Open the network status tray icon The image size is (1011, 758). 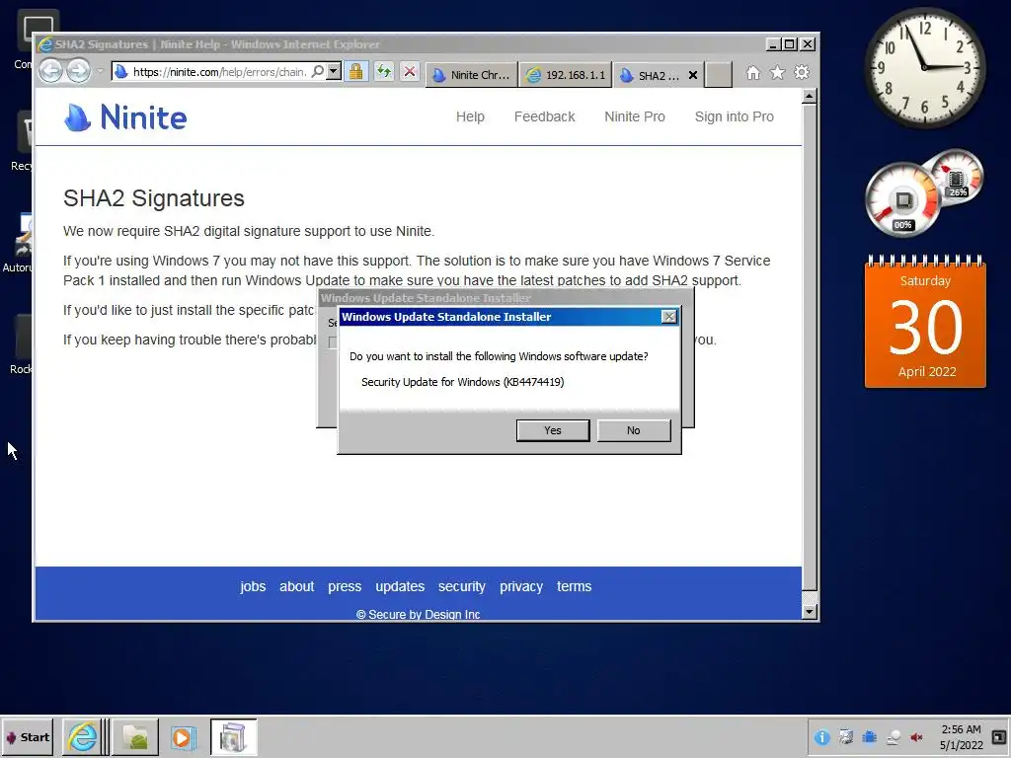coord(893,737)
